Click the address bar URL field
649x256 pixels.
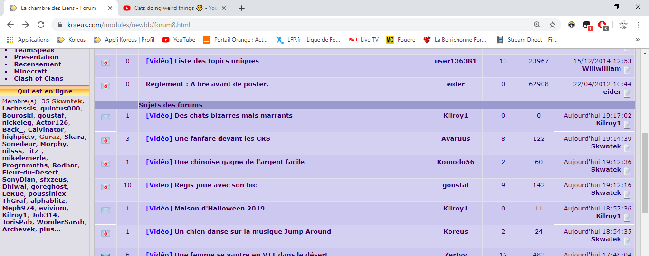pyautogui.click(x=285, y=25)
